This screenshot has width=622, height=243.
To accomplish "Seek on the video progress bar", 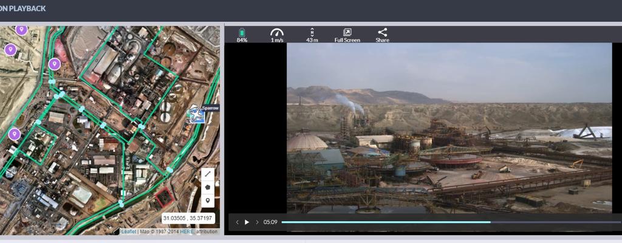I will coord(451,222).
